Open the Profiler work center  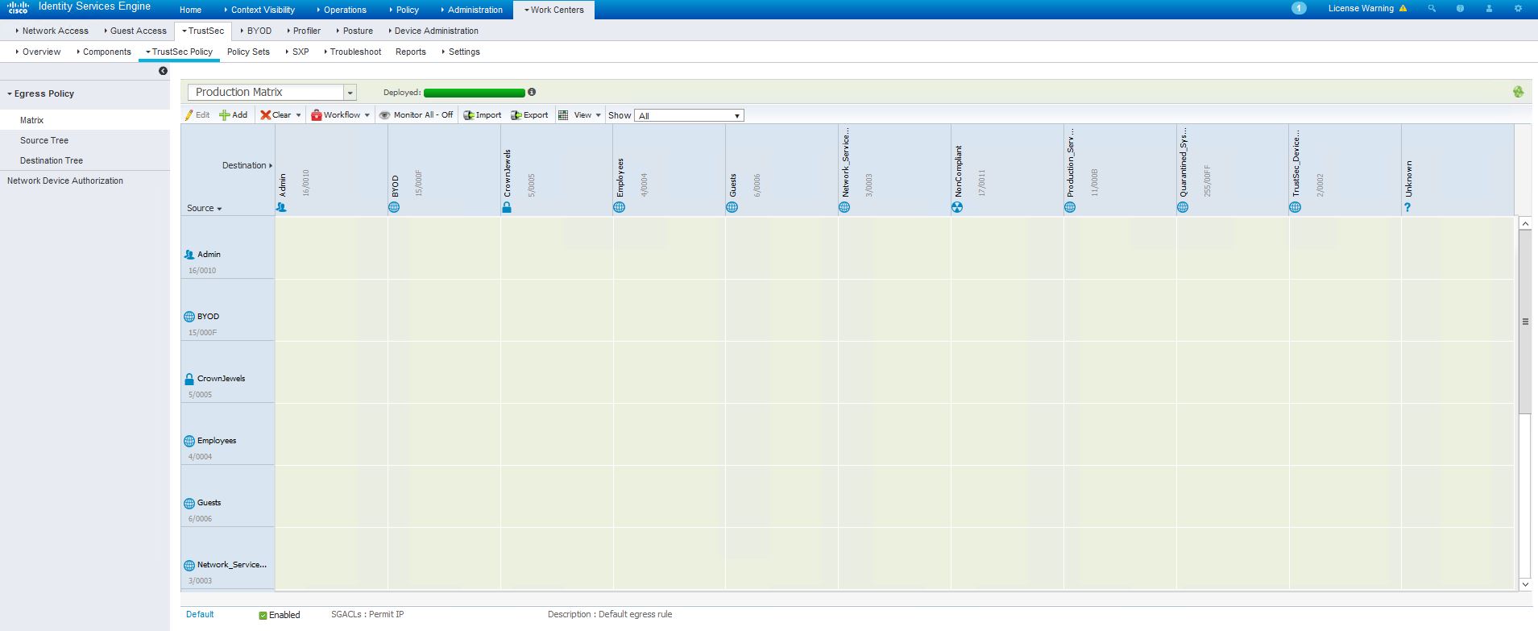304,31
